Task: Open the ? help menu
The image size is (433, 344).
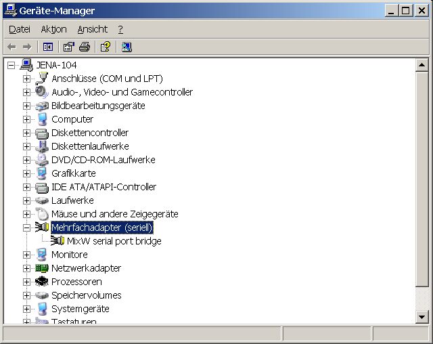Action: [x=120, y=29]
